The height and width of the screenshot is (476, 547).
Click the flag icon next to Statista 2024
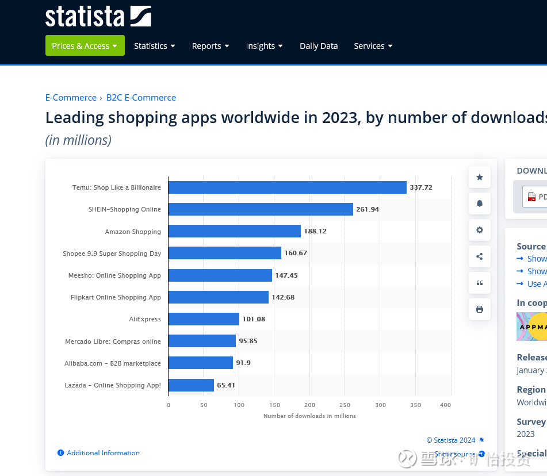click(482, 440)
